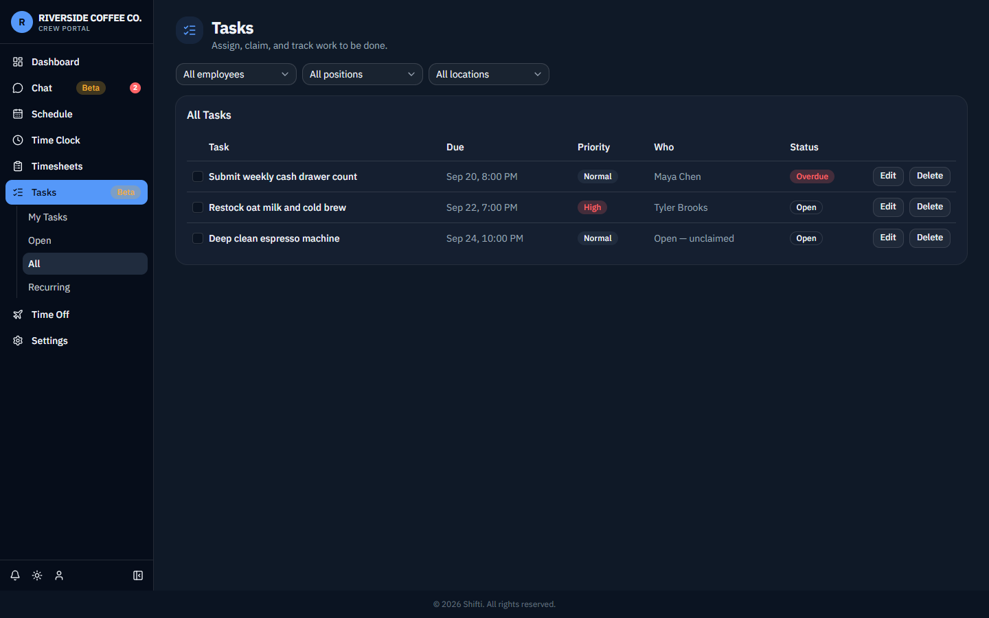Click the Timesheets clipboard icon
Viewport: 989px width, 618px height.
tap(18, 166)
